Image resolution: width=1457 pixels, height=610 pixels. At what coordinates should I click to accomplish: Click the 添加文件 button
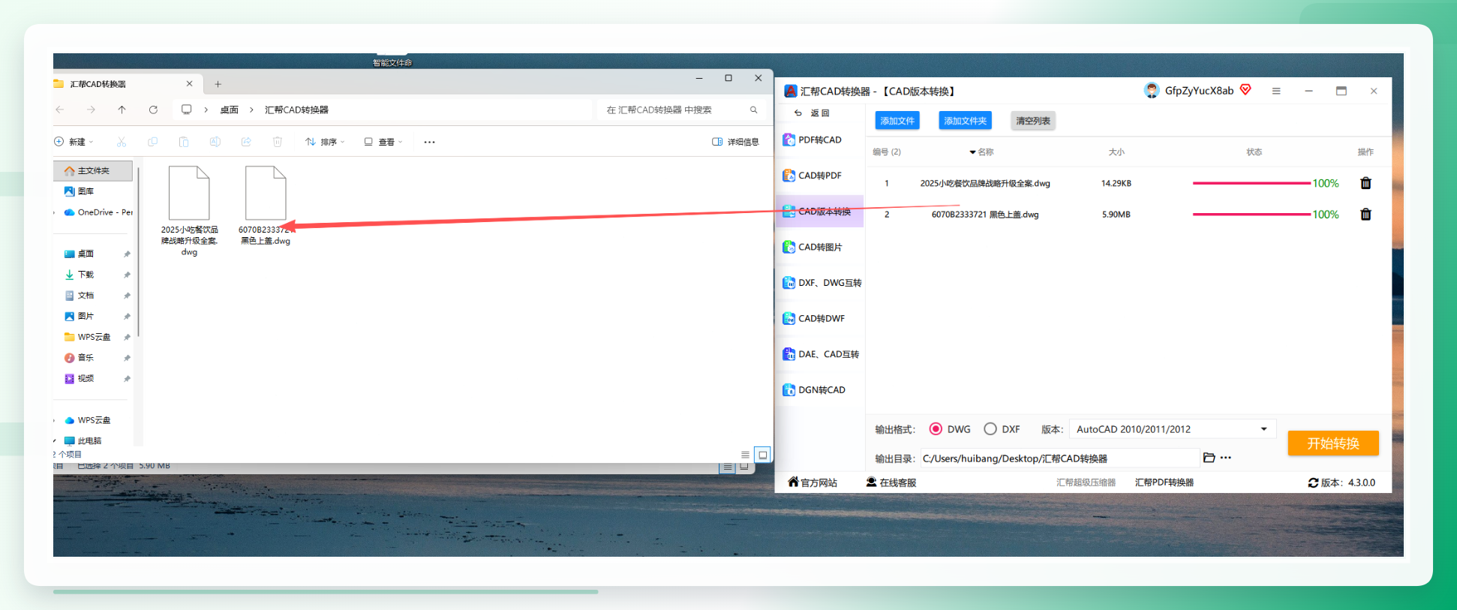(x=897, y=121)
